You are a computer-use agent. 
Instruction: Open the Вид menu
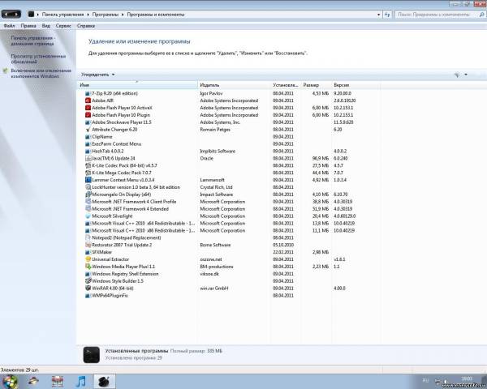(46, 26)
